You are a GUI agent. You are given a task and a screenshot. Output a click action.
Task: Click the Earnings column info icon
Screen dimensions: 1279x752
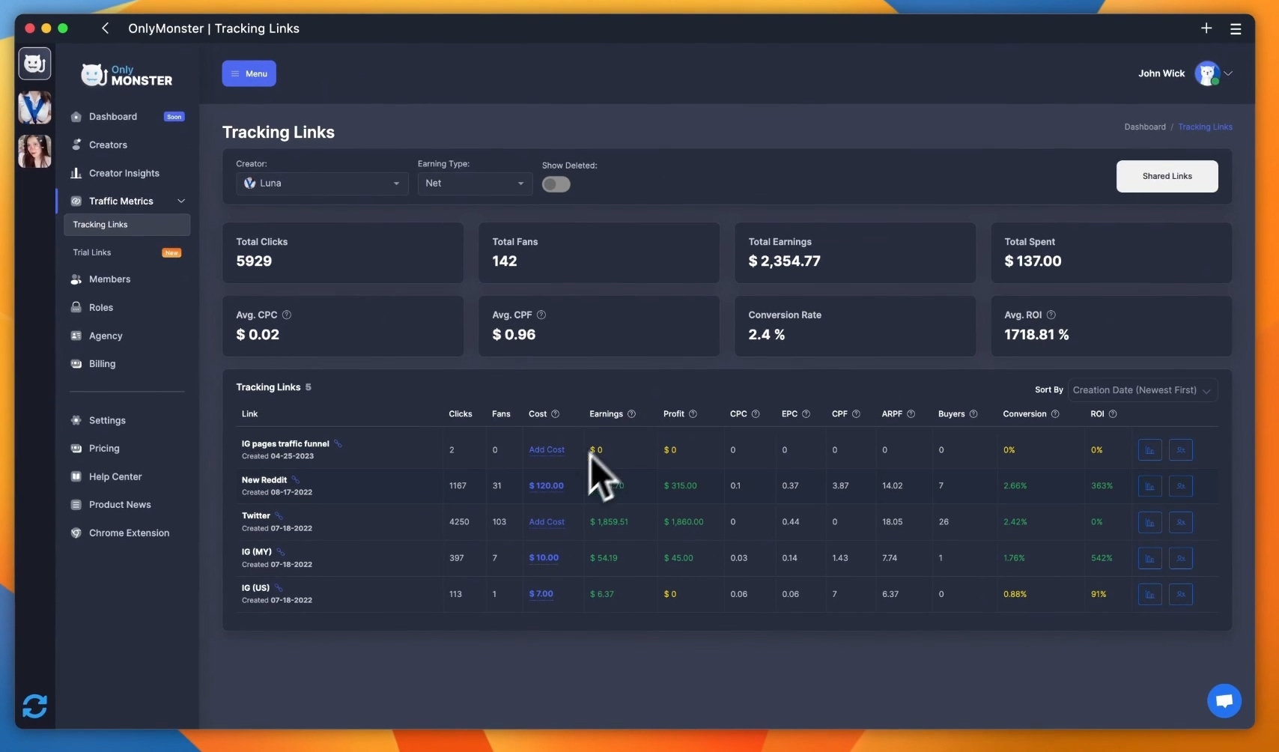pos(631,414)
